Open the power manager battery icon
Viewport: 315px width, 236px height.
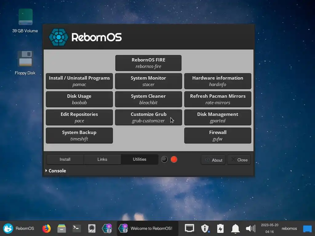tap(220, 228)
